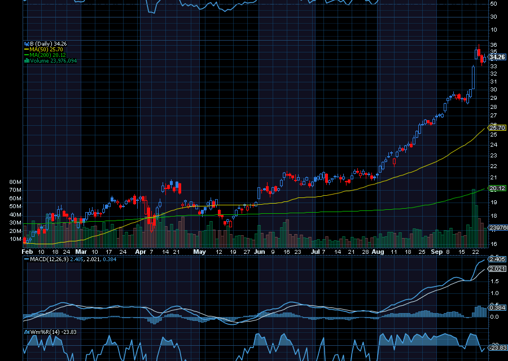The height and width of the screenshot is (361, 508).
Task: Click the green line marker before MA(200)
Action: click(x=27, y=55)
